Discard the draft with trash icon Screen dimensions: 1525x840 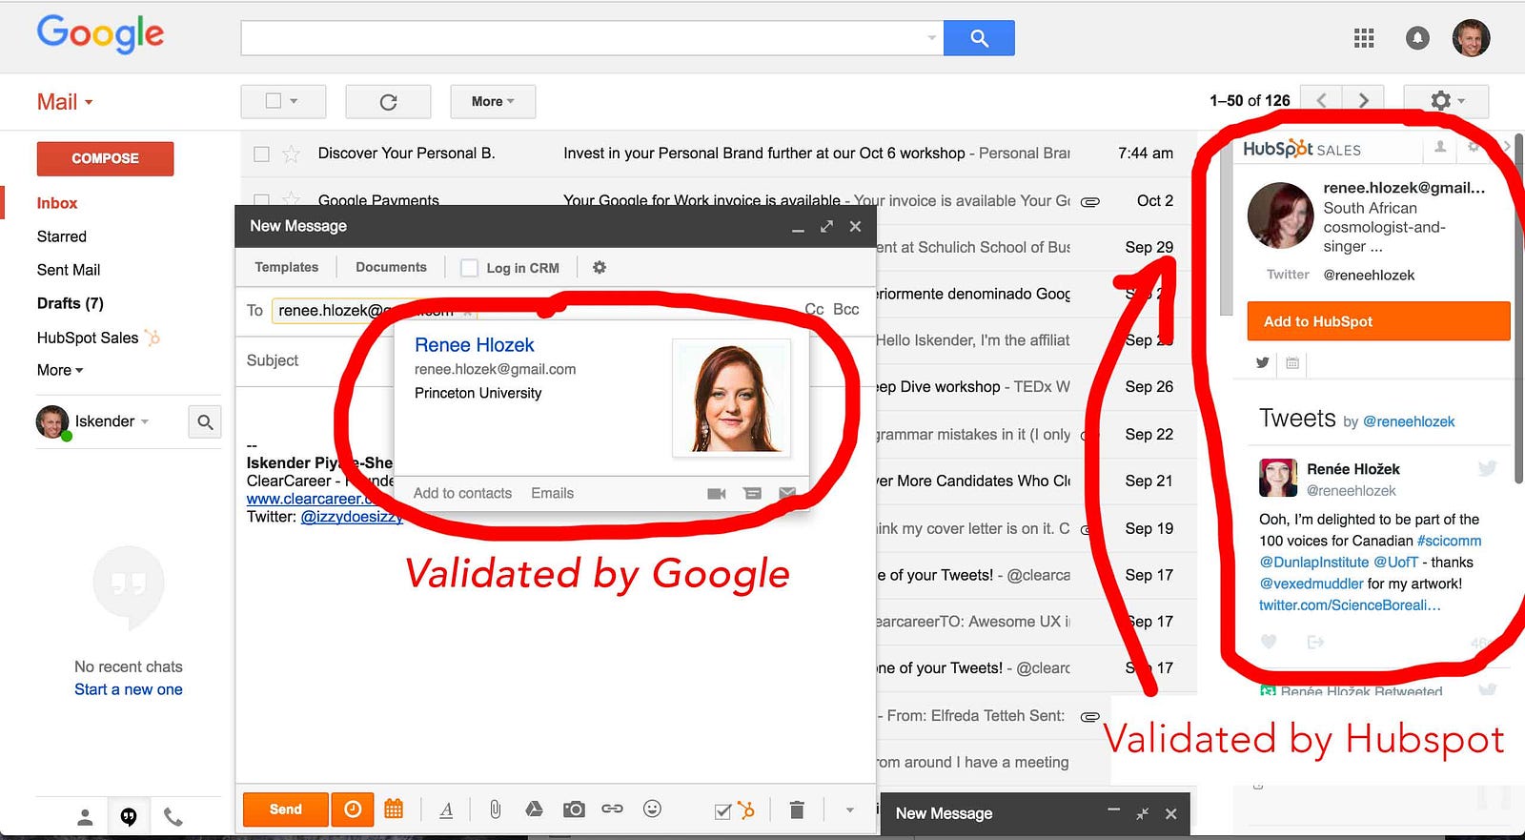click(797, 809)
